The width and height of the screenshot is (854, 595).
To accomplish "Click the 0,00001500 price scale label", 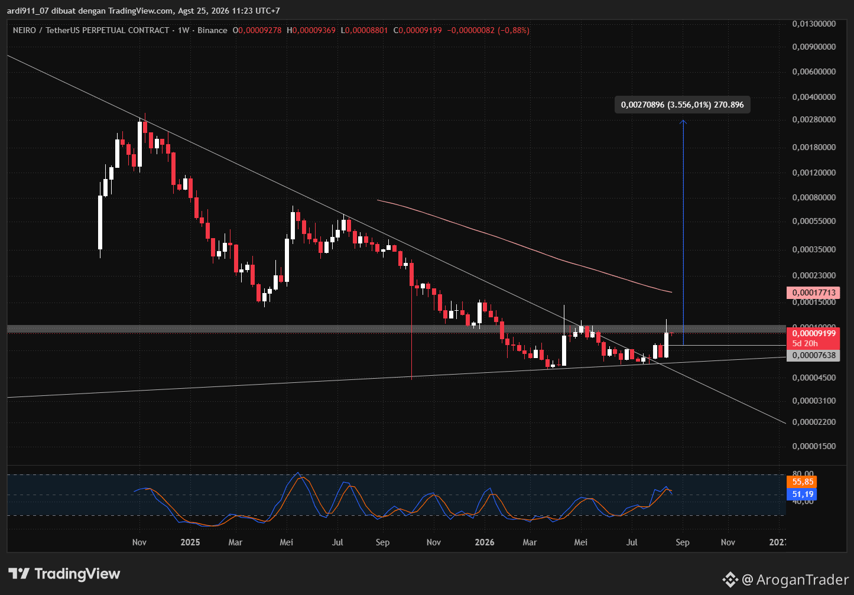I will point(814,446).
